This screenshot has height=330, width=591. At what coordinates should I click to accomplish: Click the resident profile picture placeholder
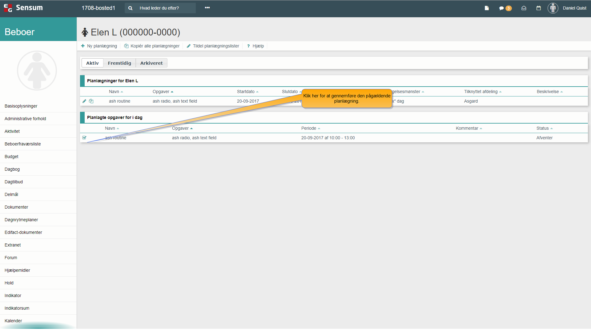pyautogui.click(x=37, y=71)
